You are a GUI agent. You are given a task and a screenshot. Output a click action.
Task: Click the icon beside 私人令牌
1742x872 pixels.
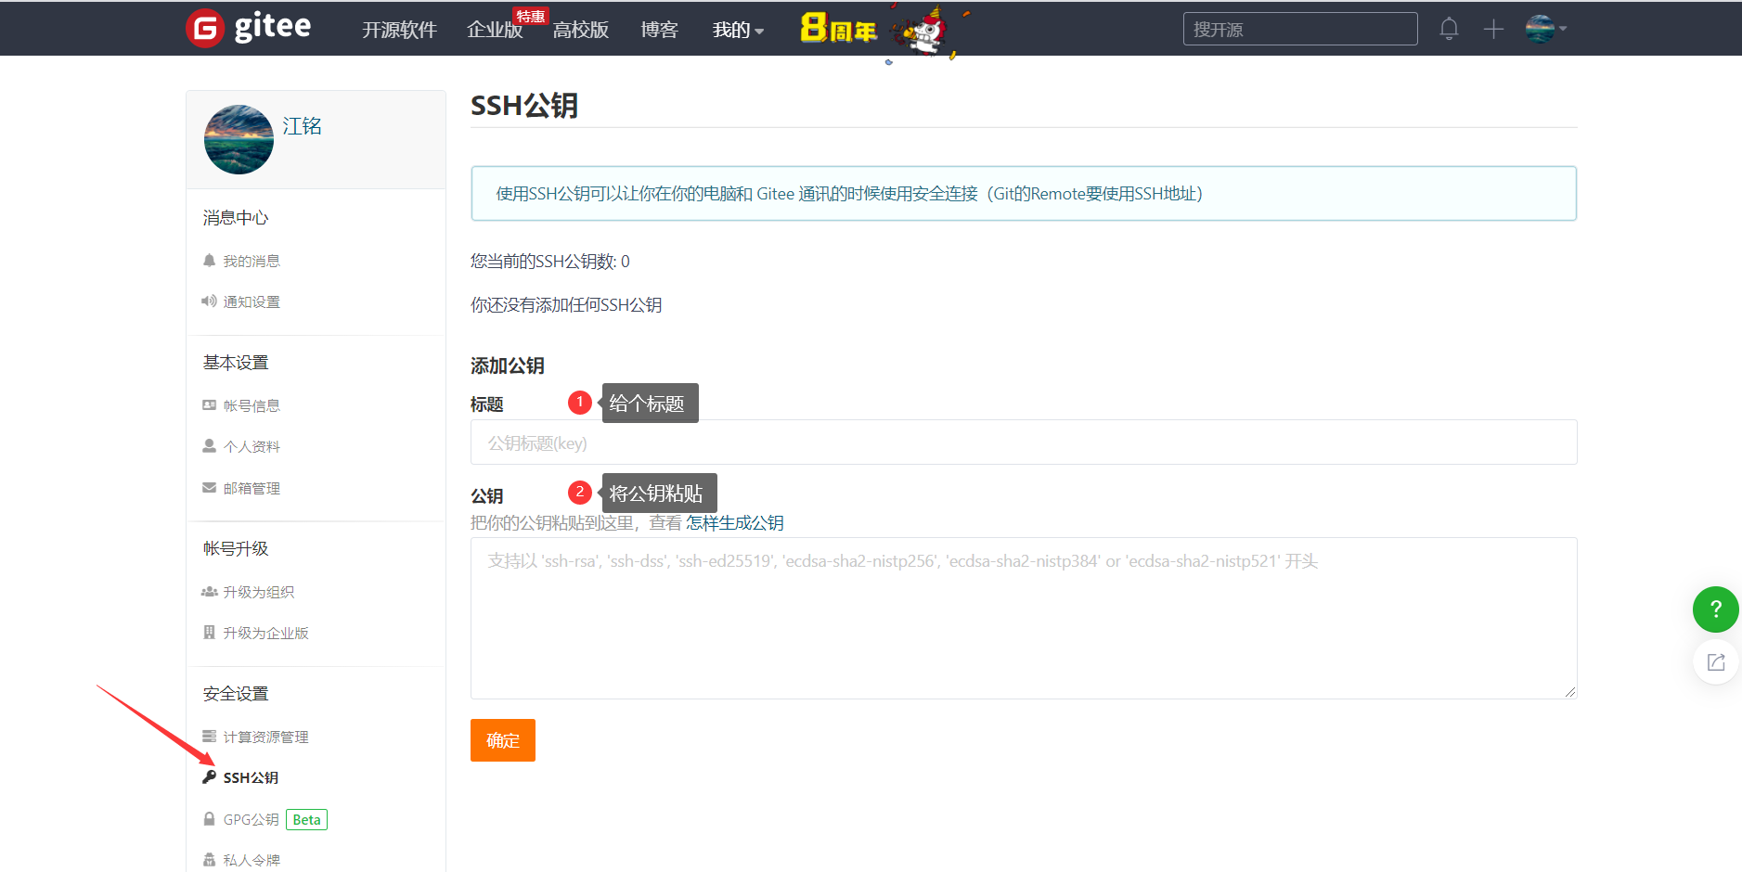[208, 858]
